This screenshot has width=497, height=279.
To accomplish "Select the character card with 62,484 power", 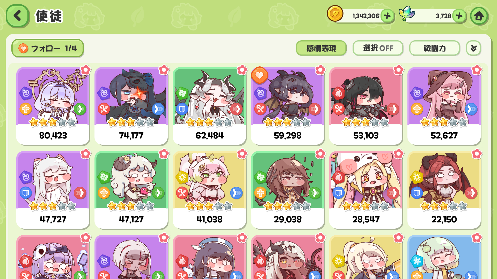I will [209, 106].
